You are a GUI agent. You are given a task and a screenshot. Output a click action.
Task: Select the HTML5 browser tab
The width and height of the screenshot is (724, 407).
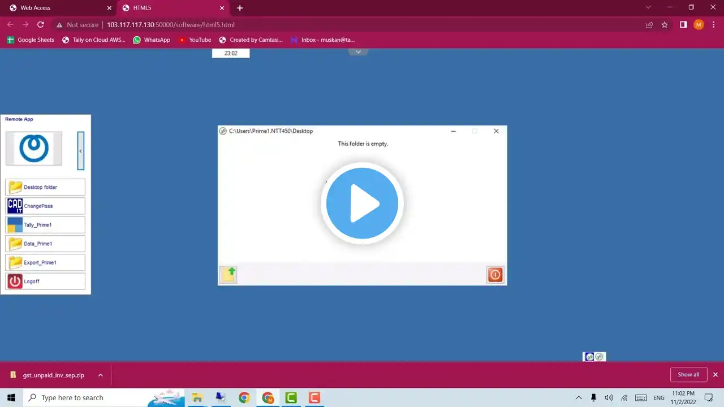[x=173, y=8]
